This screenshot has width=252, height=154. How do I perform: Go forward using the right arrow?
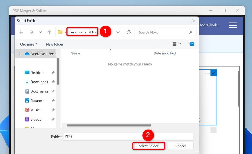click(x=31, y=32)
